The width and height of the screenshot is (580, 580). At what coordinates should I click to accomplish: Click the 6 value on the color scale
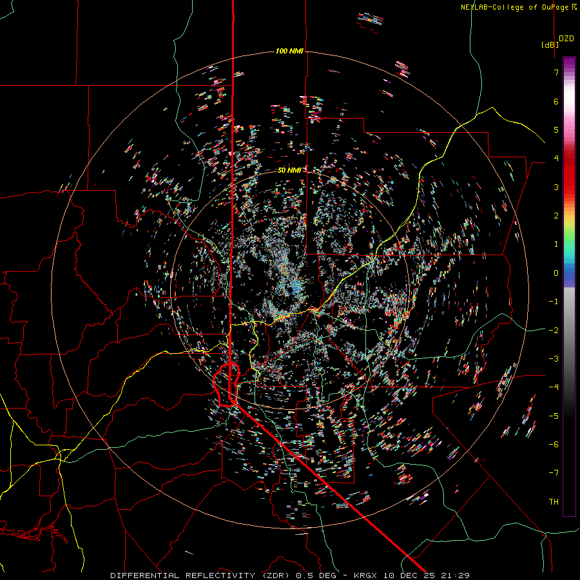click(556, 101)
